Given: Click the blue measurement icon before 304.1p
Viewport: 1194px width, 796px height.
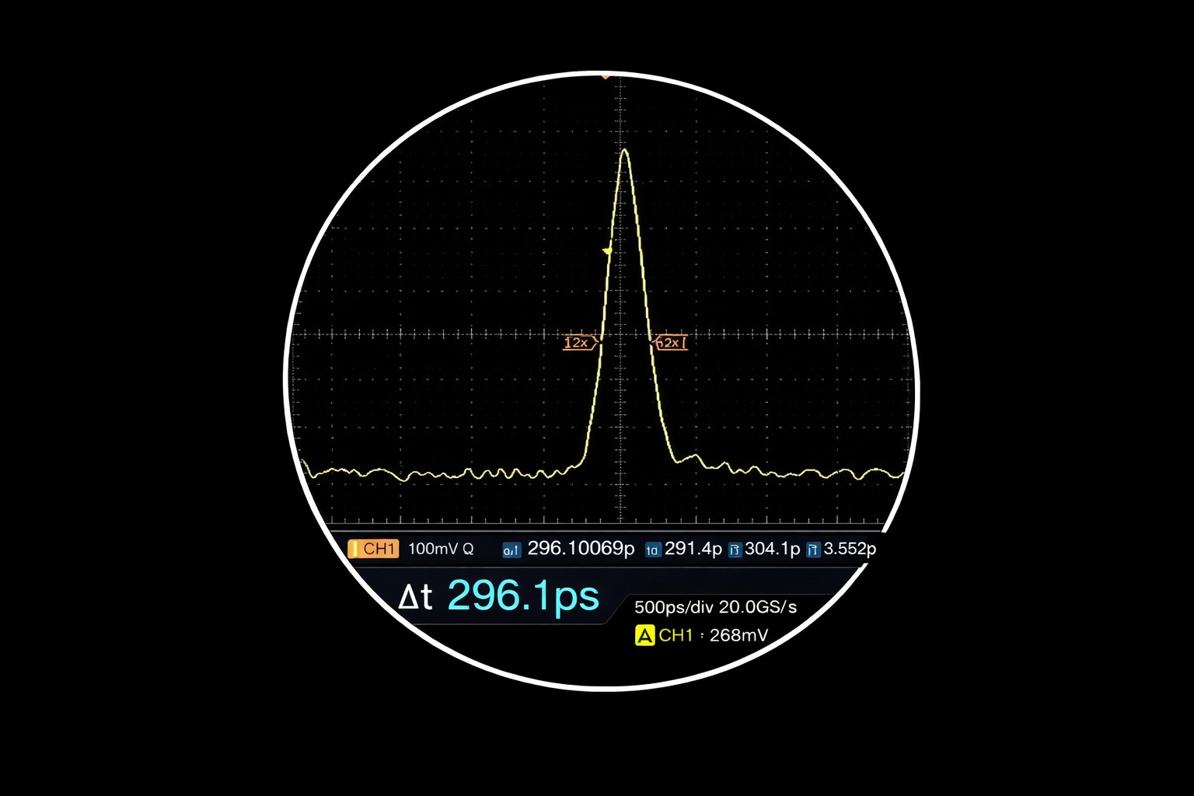Looking at the screenshot, I should (735, 550).
